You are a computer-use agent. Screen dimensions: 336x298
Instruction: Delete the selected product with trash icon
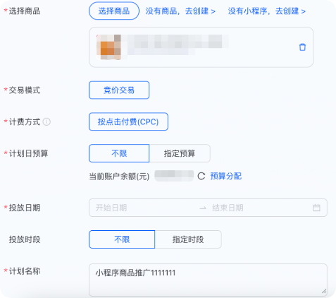coord(302,47)
